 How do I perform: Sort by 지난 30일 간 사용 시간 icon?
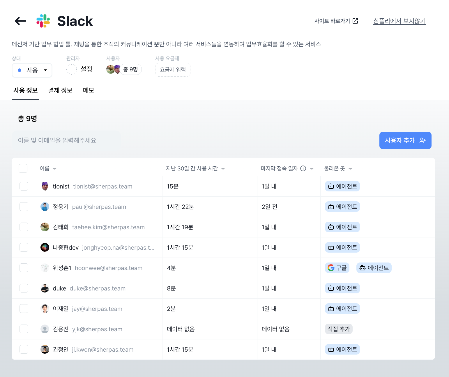pos(223,168)
